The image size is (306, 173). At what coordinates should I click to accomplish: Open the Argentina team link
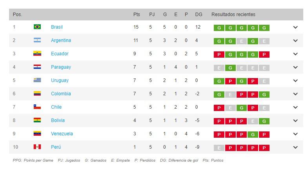pyautogui.click(x=61, y=40)
